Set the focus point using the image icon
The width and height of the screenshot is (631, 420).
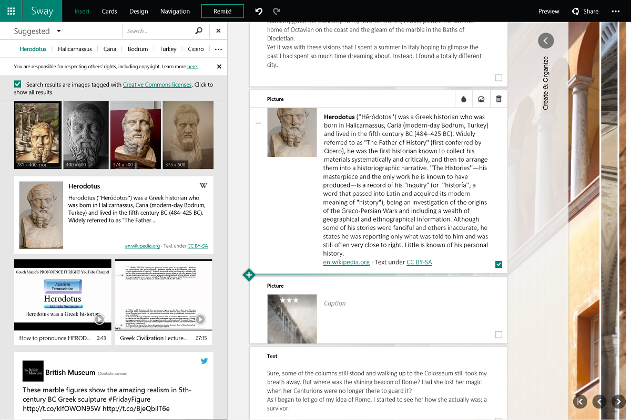pos(481,99)
